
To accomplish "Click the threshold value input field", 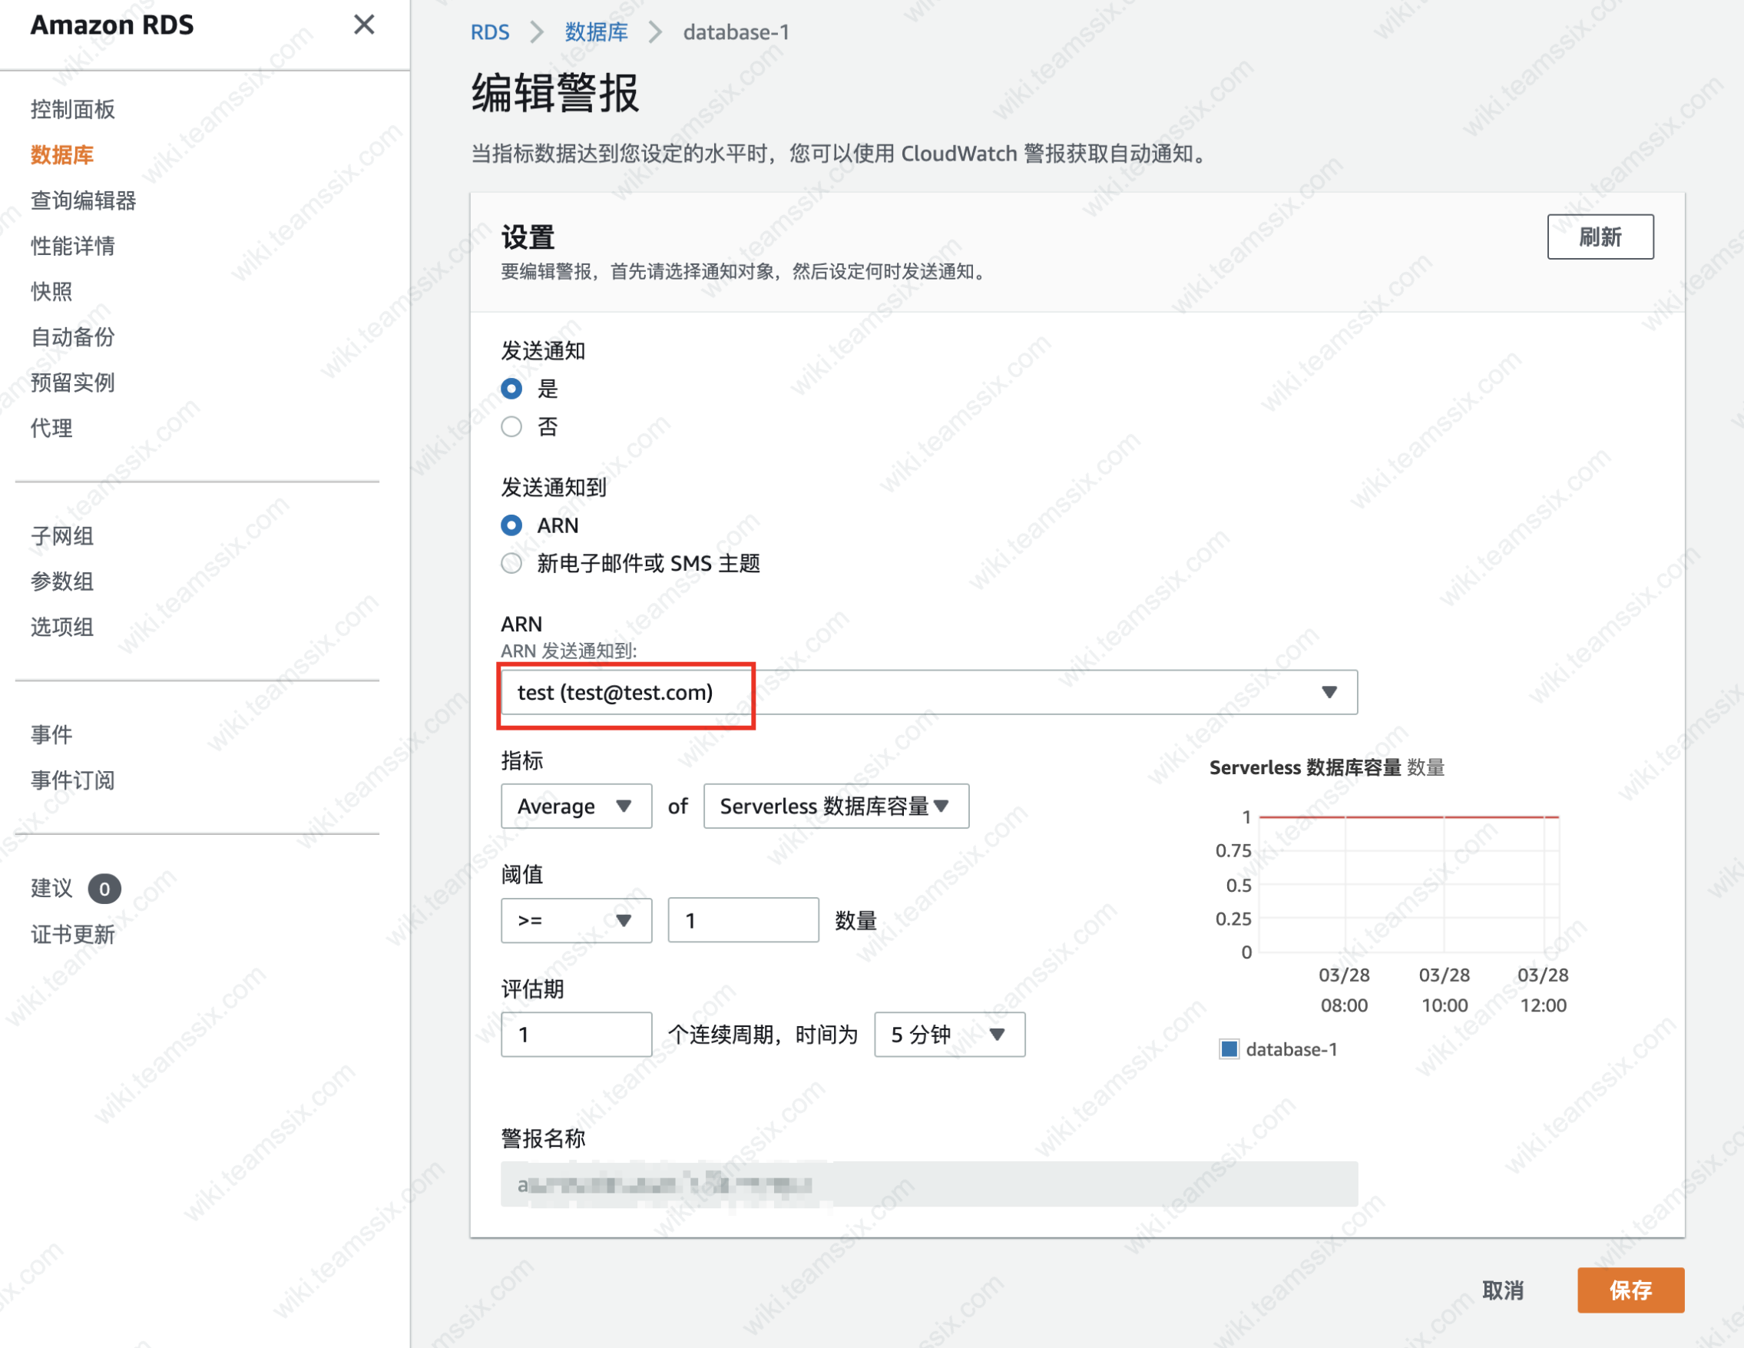I will (743, 920).
